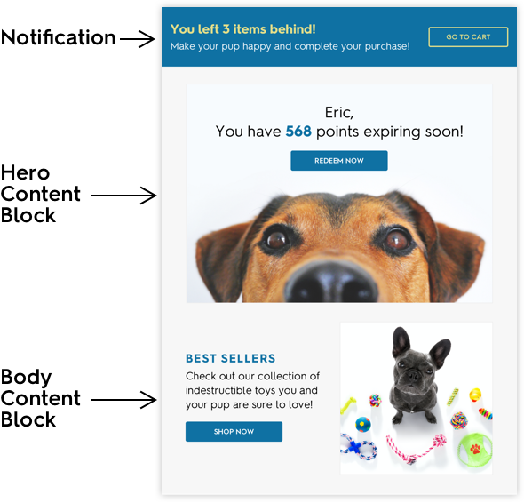Click the GO TO CART button
Image resolution: width=524 pixels, height=503 pixels.
(x=468, y=36)
